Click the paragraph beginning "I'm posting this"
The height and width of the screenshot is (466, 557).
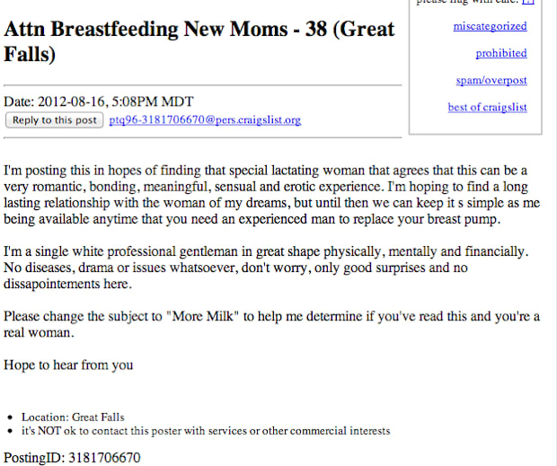click(x=271, y=195)
